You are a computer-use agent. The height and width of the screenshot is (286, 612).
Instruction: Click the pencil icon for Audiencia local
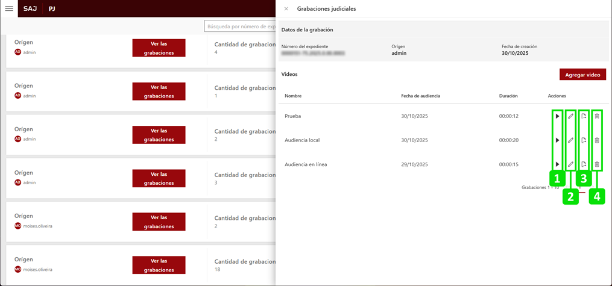click(570, 140)
